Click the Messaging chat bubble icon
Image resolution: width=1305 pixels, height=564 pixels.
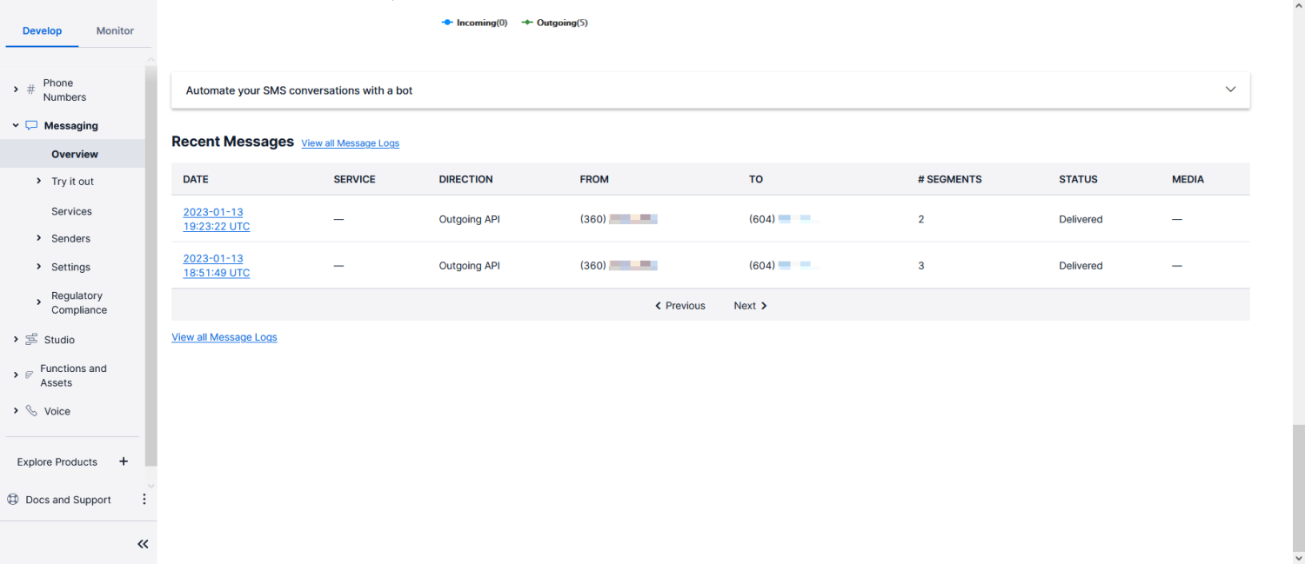pos(31,125)
